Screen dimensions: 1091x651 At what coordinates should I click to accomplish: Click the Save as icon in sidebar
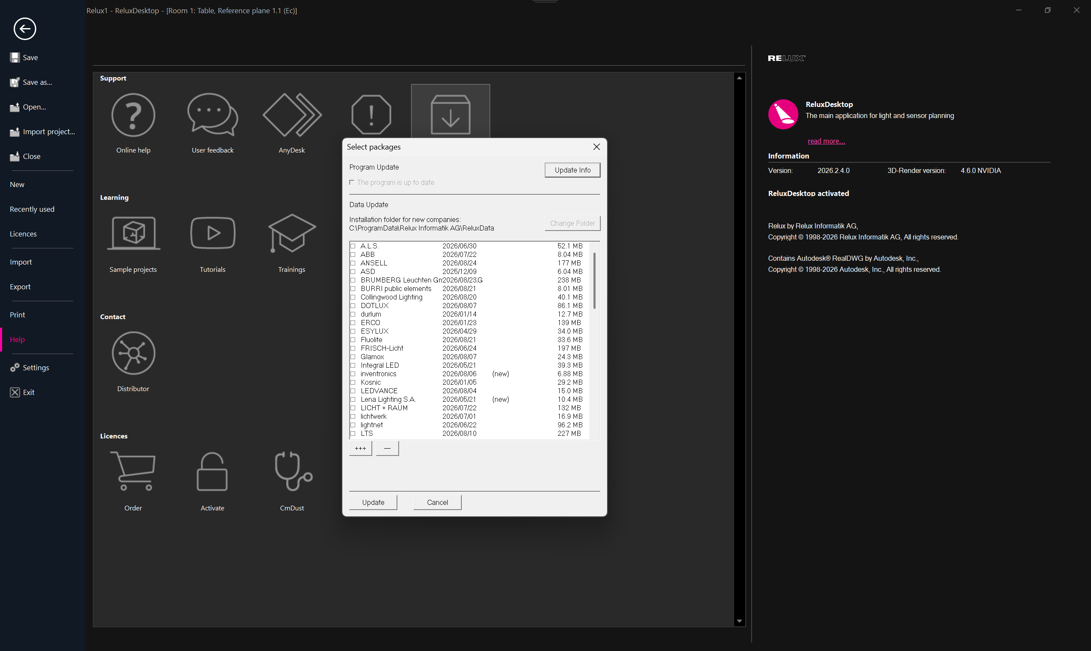[x=15, y=82]
